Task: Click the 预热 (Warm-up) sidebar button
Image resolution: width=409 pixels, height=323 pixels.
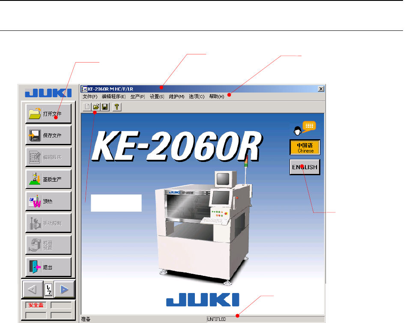Action: click(x=48, y=201)
